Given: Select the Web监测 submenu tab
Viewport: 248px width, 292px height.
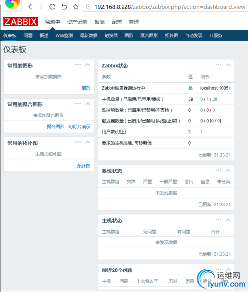Looking at the screenshot, I should [x=64, y=35].
